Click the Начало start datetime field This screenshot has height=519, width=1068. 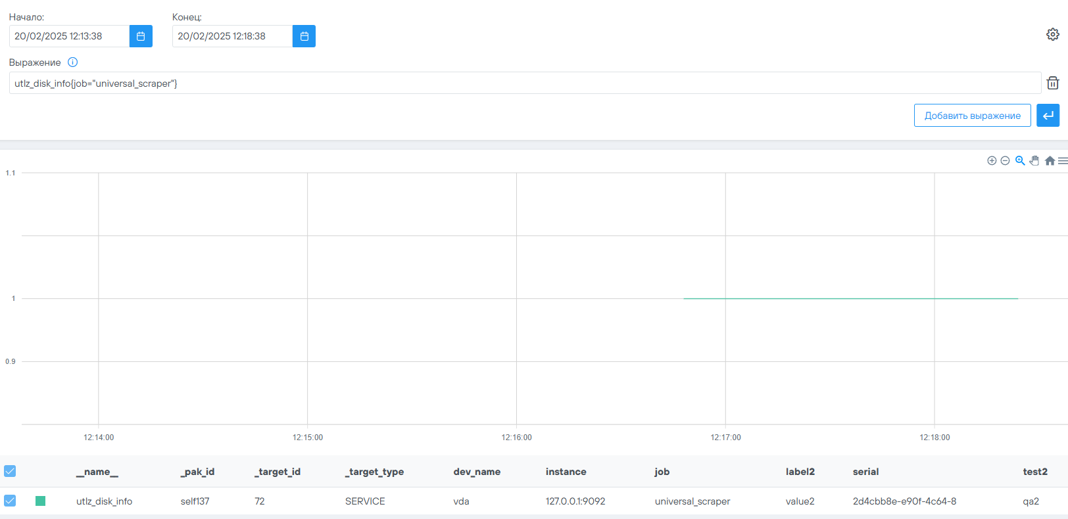pyautogui.click(x=69, y=36)
